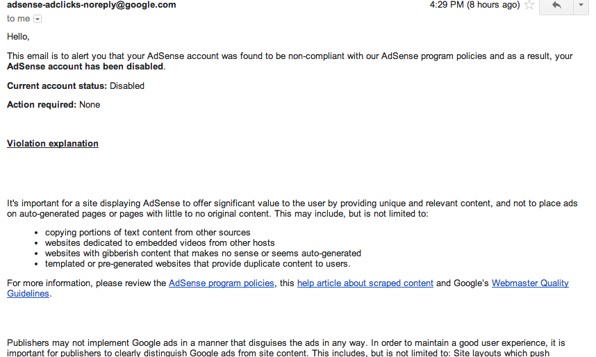
Task: Click bullet about embedded videos websites
Action: (x=160, y=243)
